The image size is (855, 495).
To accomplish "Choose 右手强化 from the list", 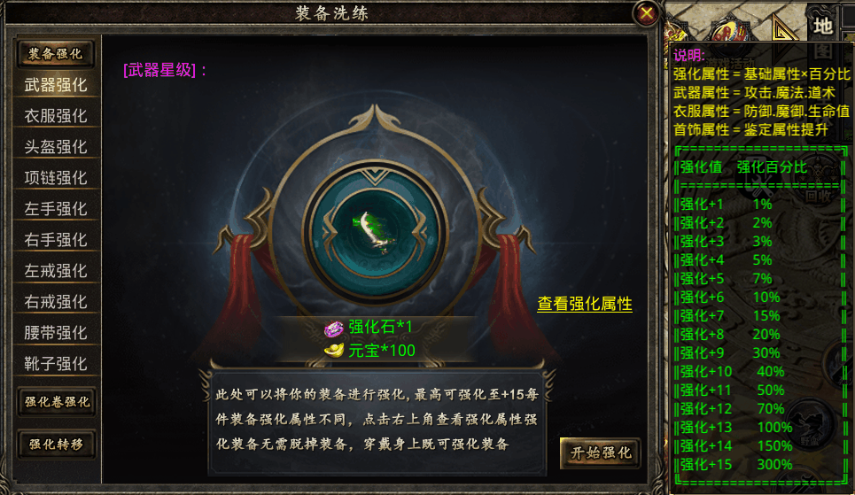I will click(x=56, y=240).
